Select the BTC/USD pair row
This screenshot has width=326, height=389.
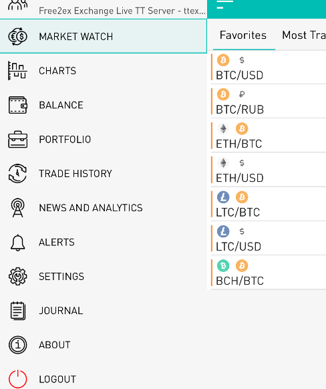tap(269, 68)
